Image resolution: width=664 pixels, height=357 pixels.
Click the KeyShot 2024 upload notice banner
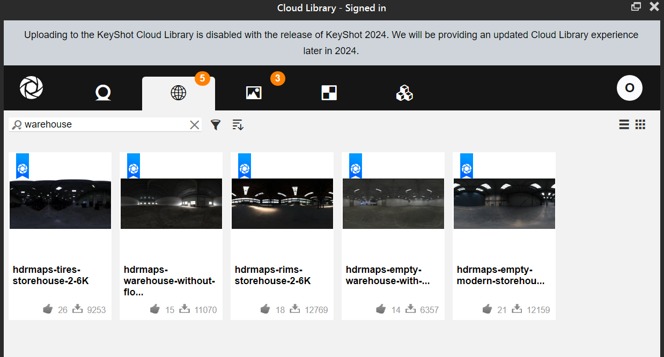tap(331, 43)
